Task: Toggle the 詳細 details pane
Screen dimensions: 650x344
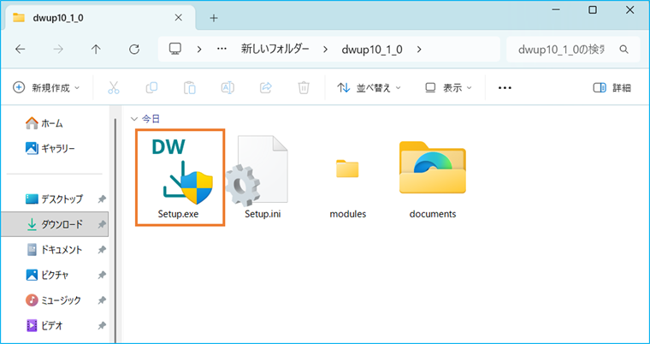Action: [x=612, y=87]
